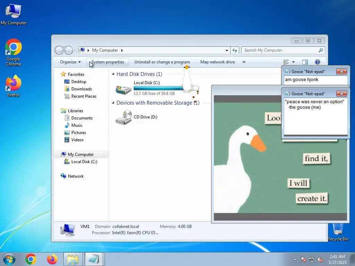Screen dimensions: 355x266
Task: Click the taskbar clock and date
Action: (337, 259)
